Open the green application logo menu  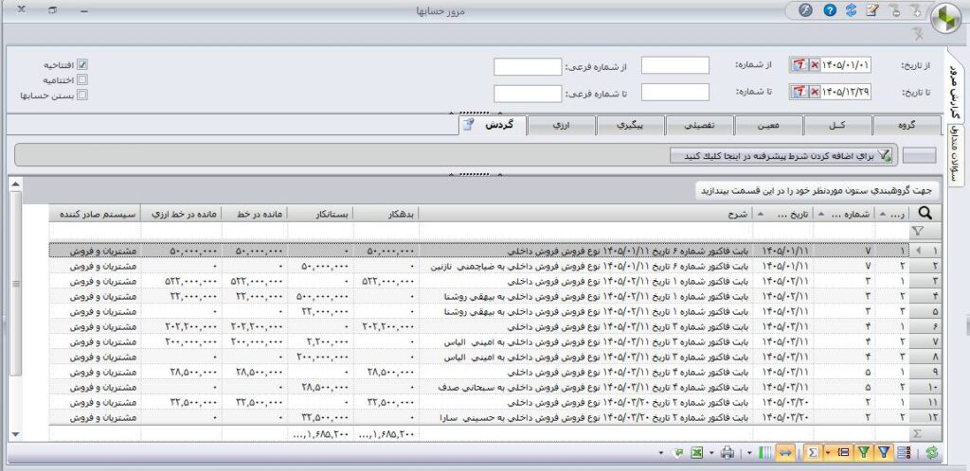(946, 19)
